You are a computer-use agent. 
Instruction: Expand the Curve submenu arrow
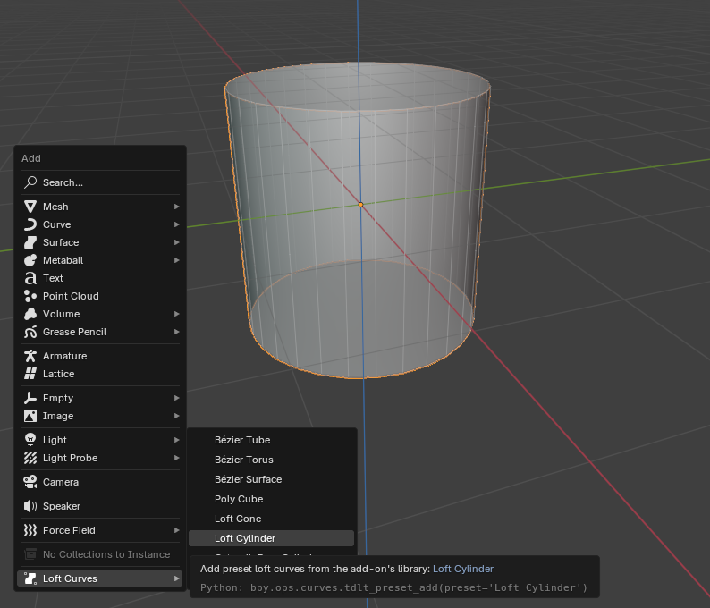tap(176, 224)
